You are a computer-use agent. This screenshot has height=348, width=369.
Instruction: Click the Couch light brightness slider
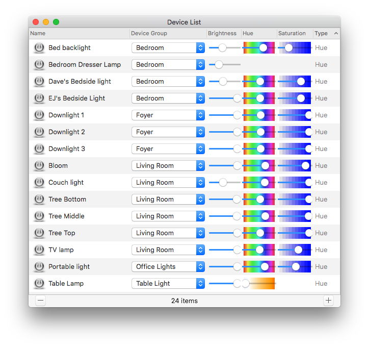[225, 183]
